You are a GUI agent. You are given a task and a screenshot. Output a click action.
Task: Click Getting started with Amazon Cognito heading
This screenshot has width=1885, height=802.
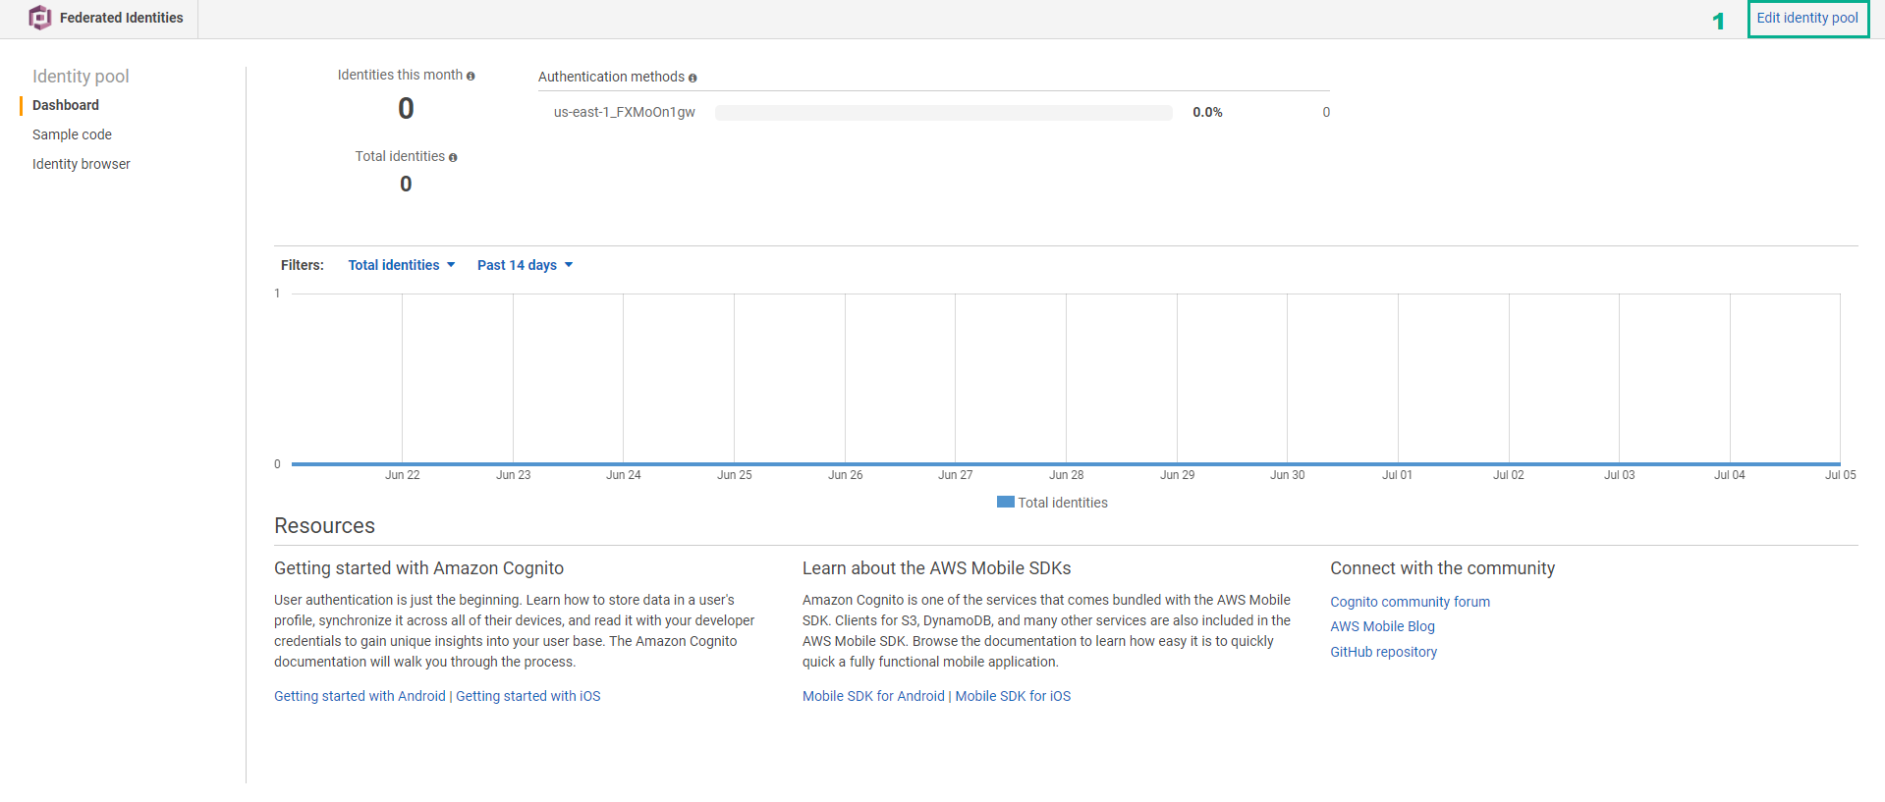[x=418, y=568]
